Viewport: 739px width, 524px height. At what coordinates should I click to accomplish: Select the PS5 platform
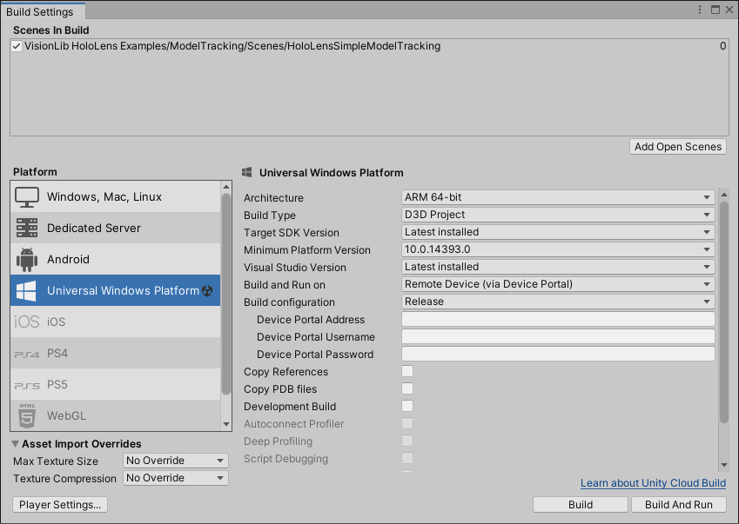point(115,384)
